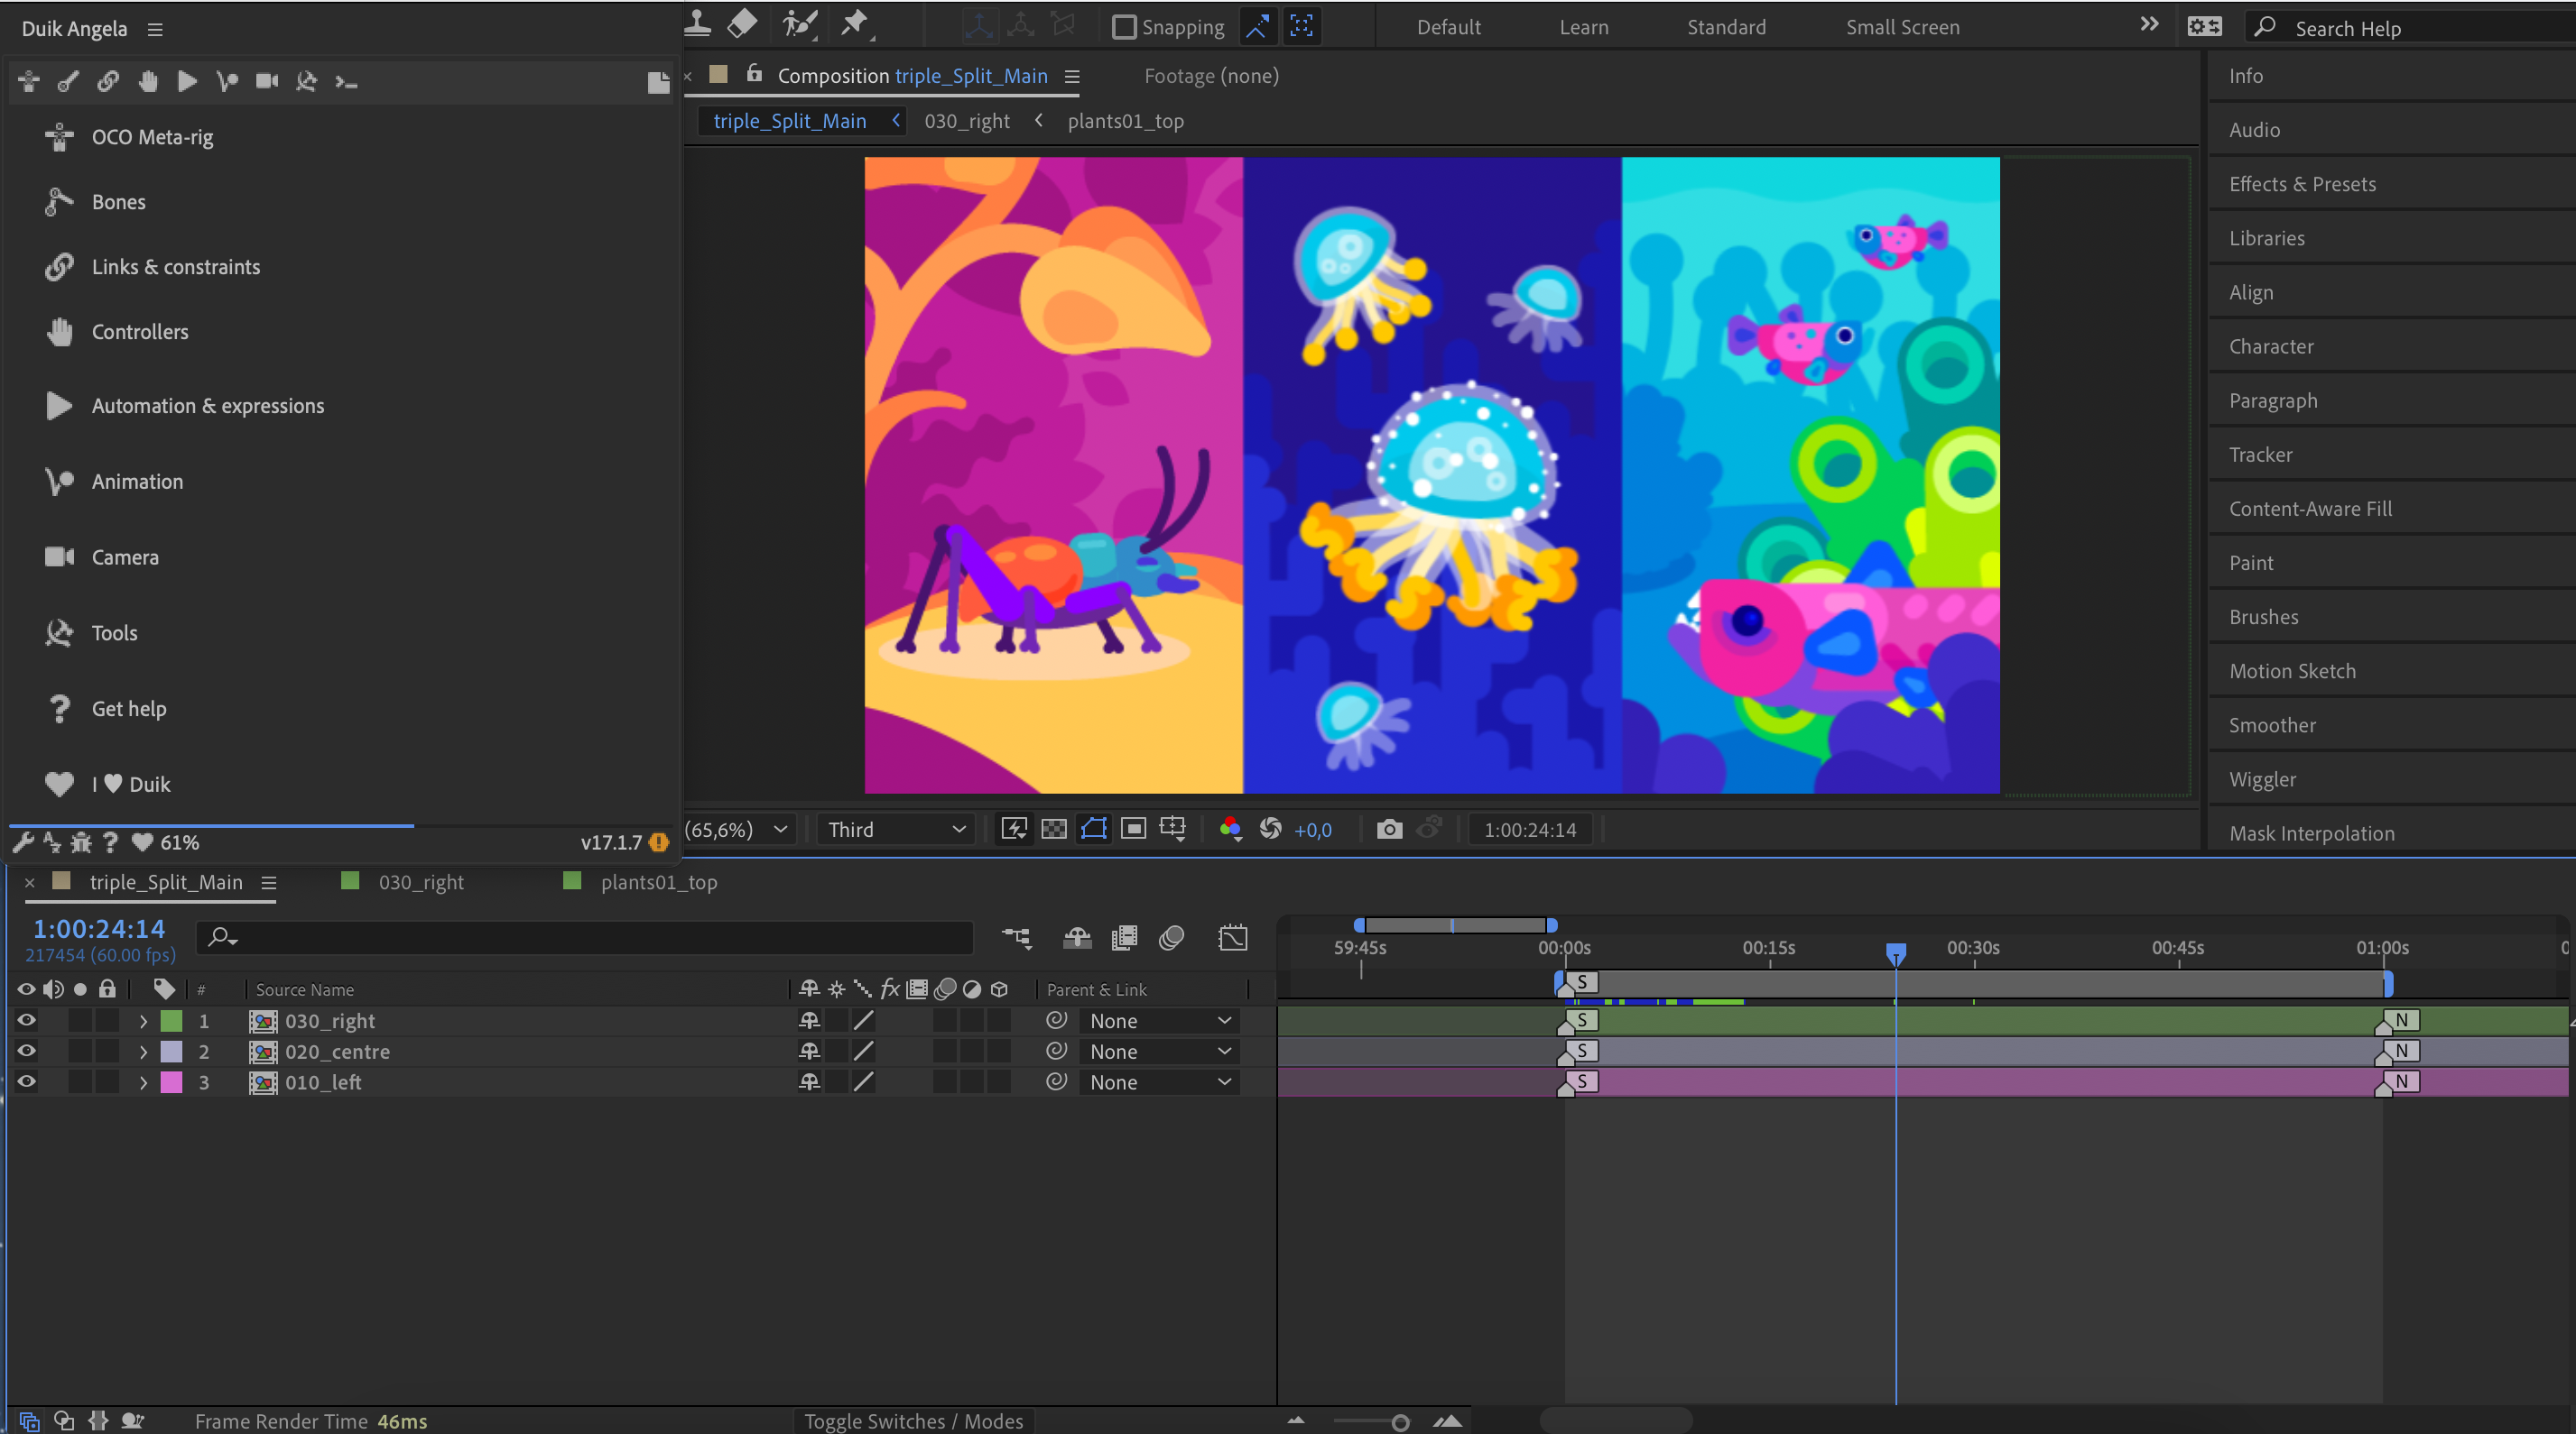This screenshot has height=1434, width=2576.
Task: Hide the 020_centre layer
Action: pos(26,1052)
